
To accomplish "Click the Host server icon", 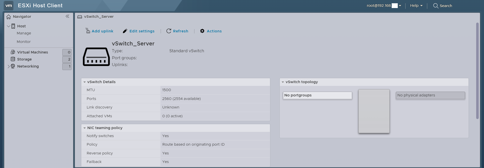I will 13,26.
